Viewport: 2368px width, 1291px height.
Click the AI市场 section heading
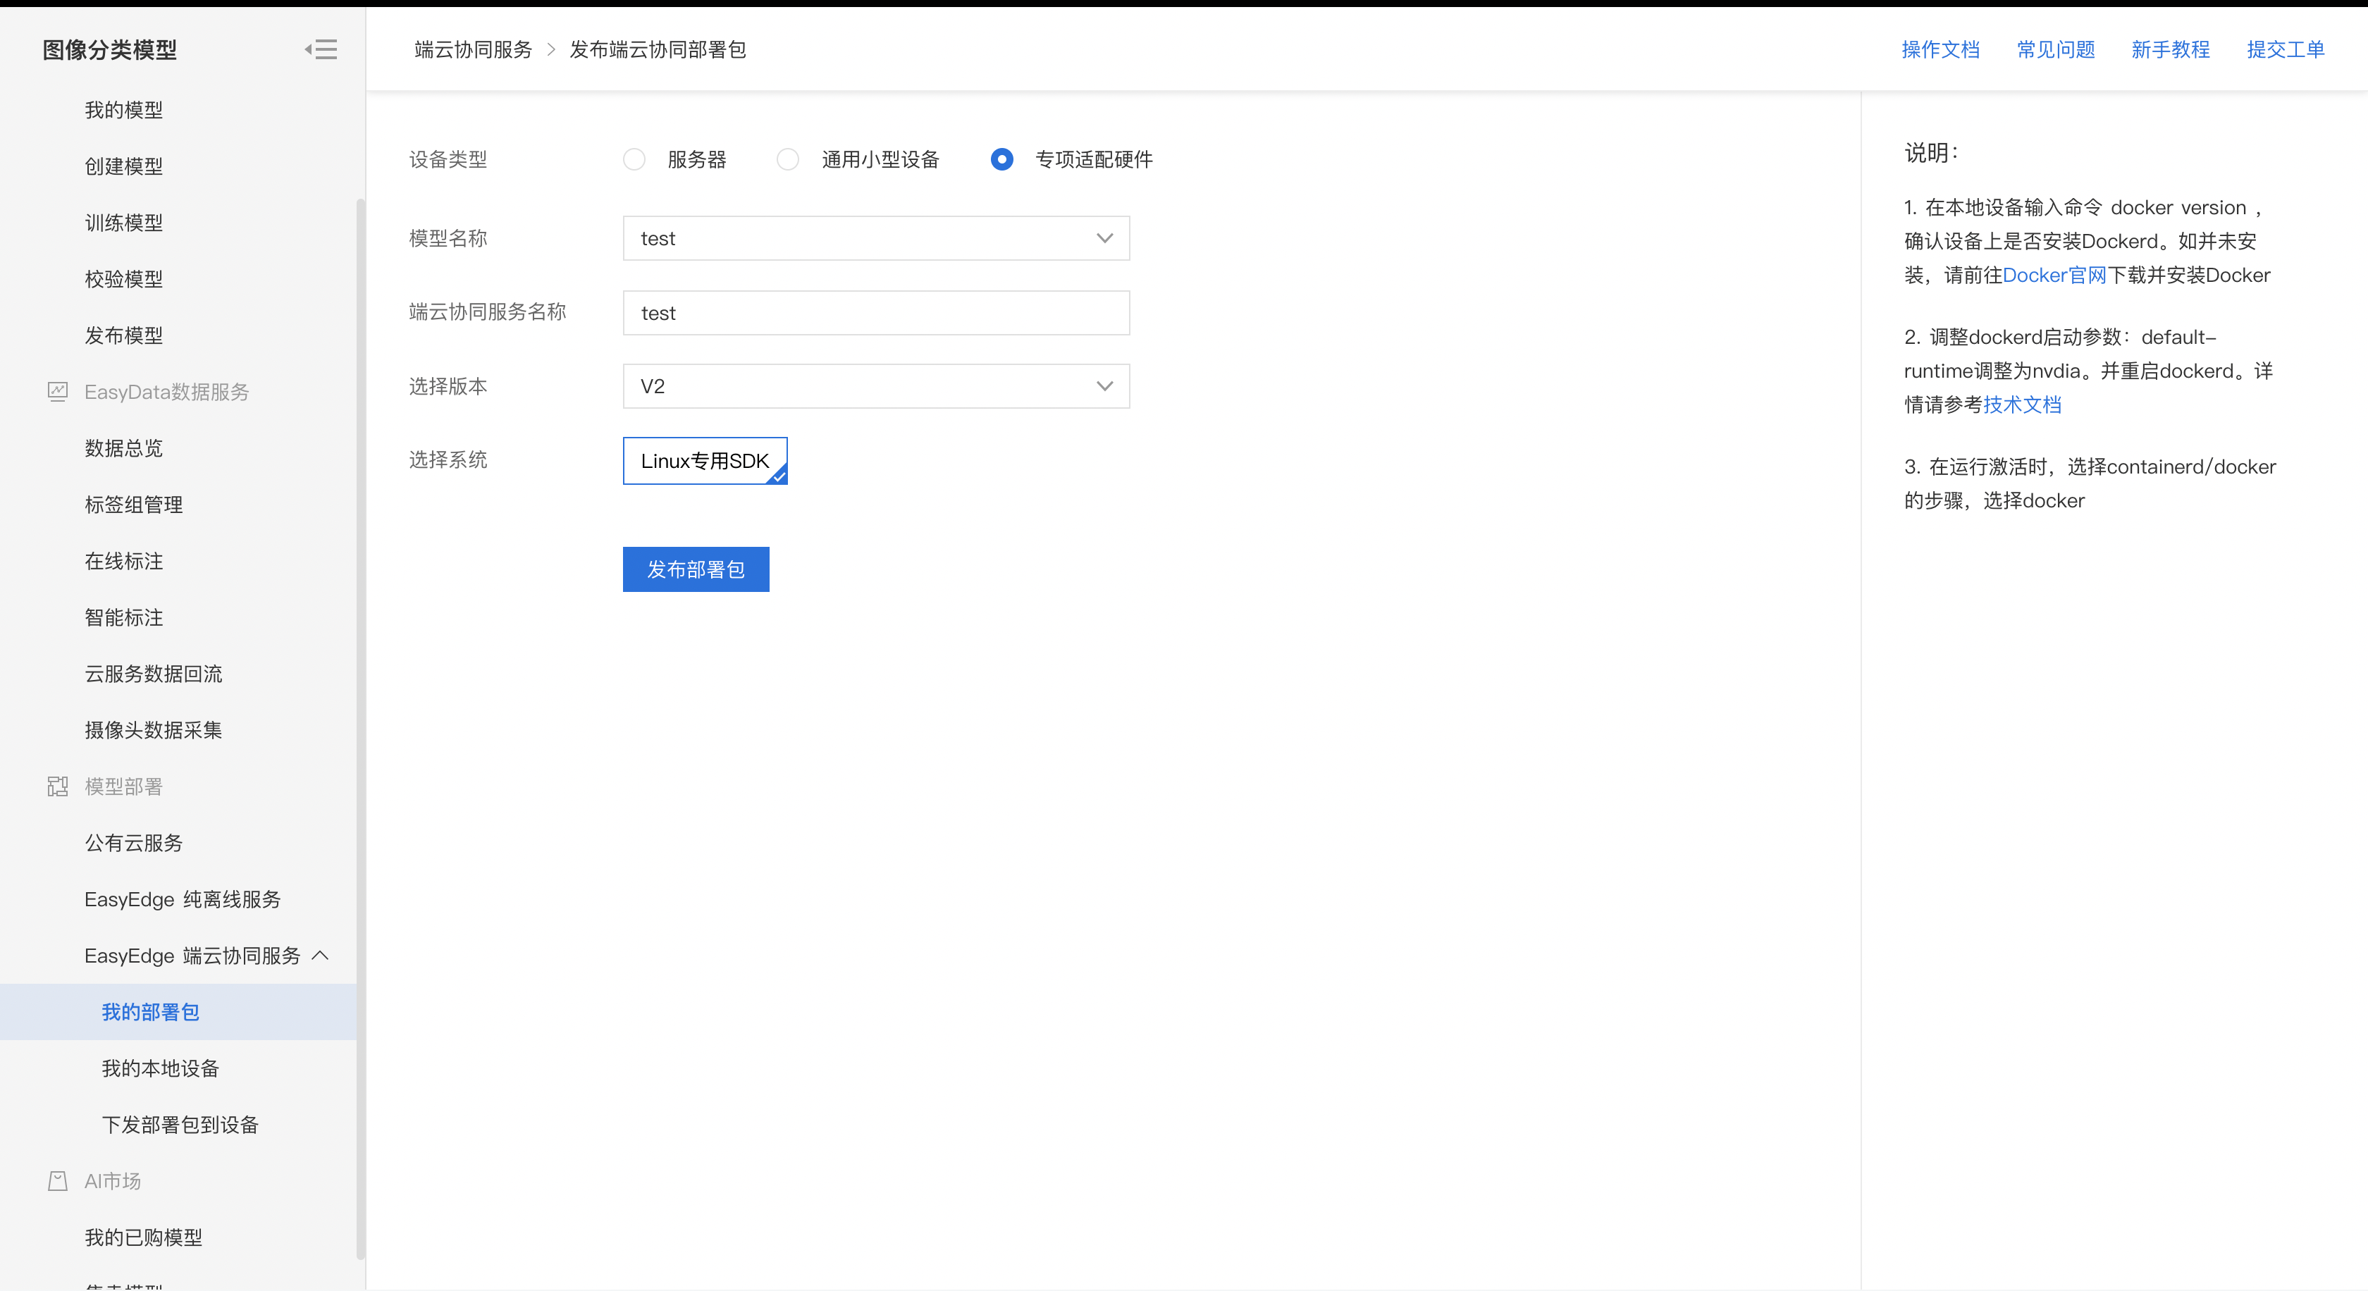click(113, 1181)
